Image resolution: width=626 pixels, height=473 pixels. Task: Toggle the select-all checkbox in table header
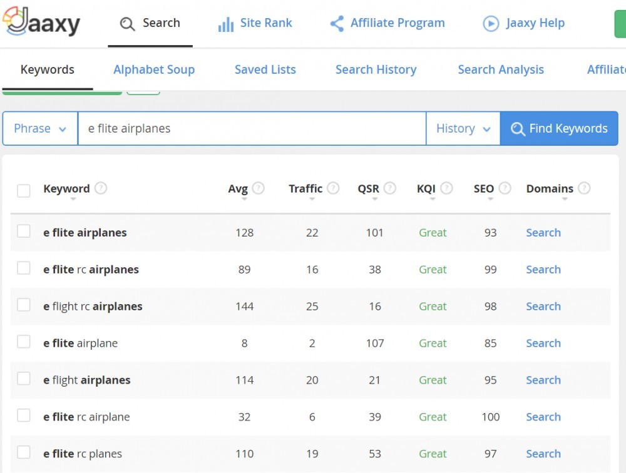tap(24, 190)
